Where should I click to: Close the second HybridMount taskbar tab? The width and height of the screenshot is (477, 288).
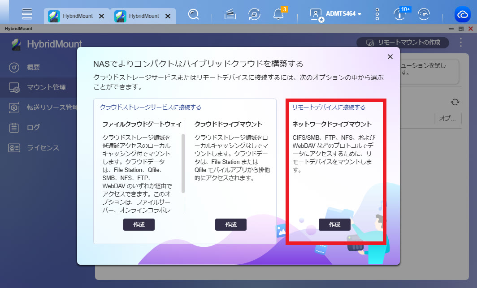(168, 16)
